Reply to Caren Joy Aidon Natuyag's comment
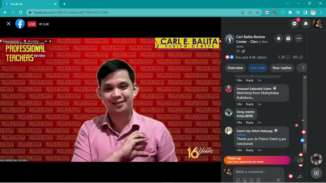 [250, 150]
